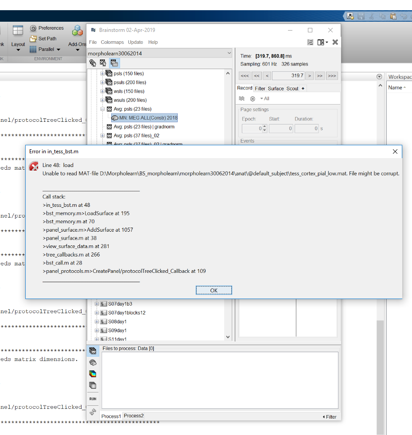Switch to functional data sorted by subjects
This screenshot has width=412, height=435.
point(103,63)
